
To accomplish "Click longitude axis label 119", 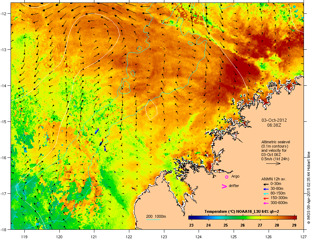I will [x=24, y=236].
